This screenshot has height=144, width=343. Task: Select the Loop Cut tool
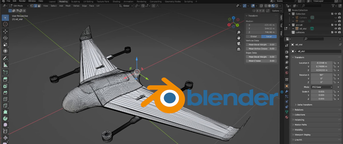[x=5, y=99]
